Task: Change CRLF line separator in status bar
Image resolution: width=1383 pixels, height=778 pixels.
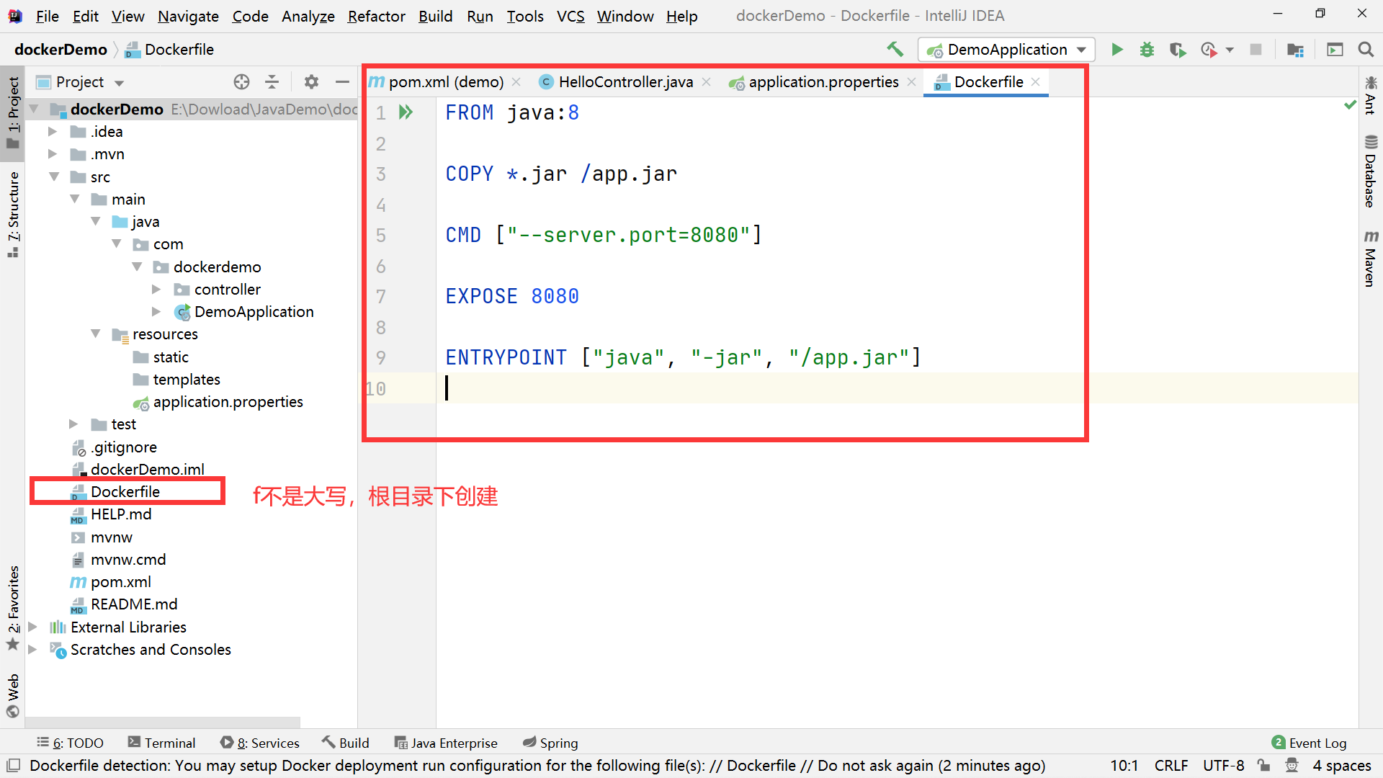Action: click(1171, 765)
